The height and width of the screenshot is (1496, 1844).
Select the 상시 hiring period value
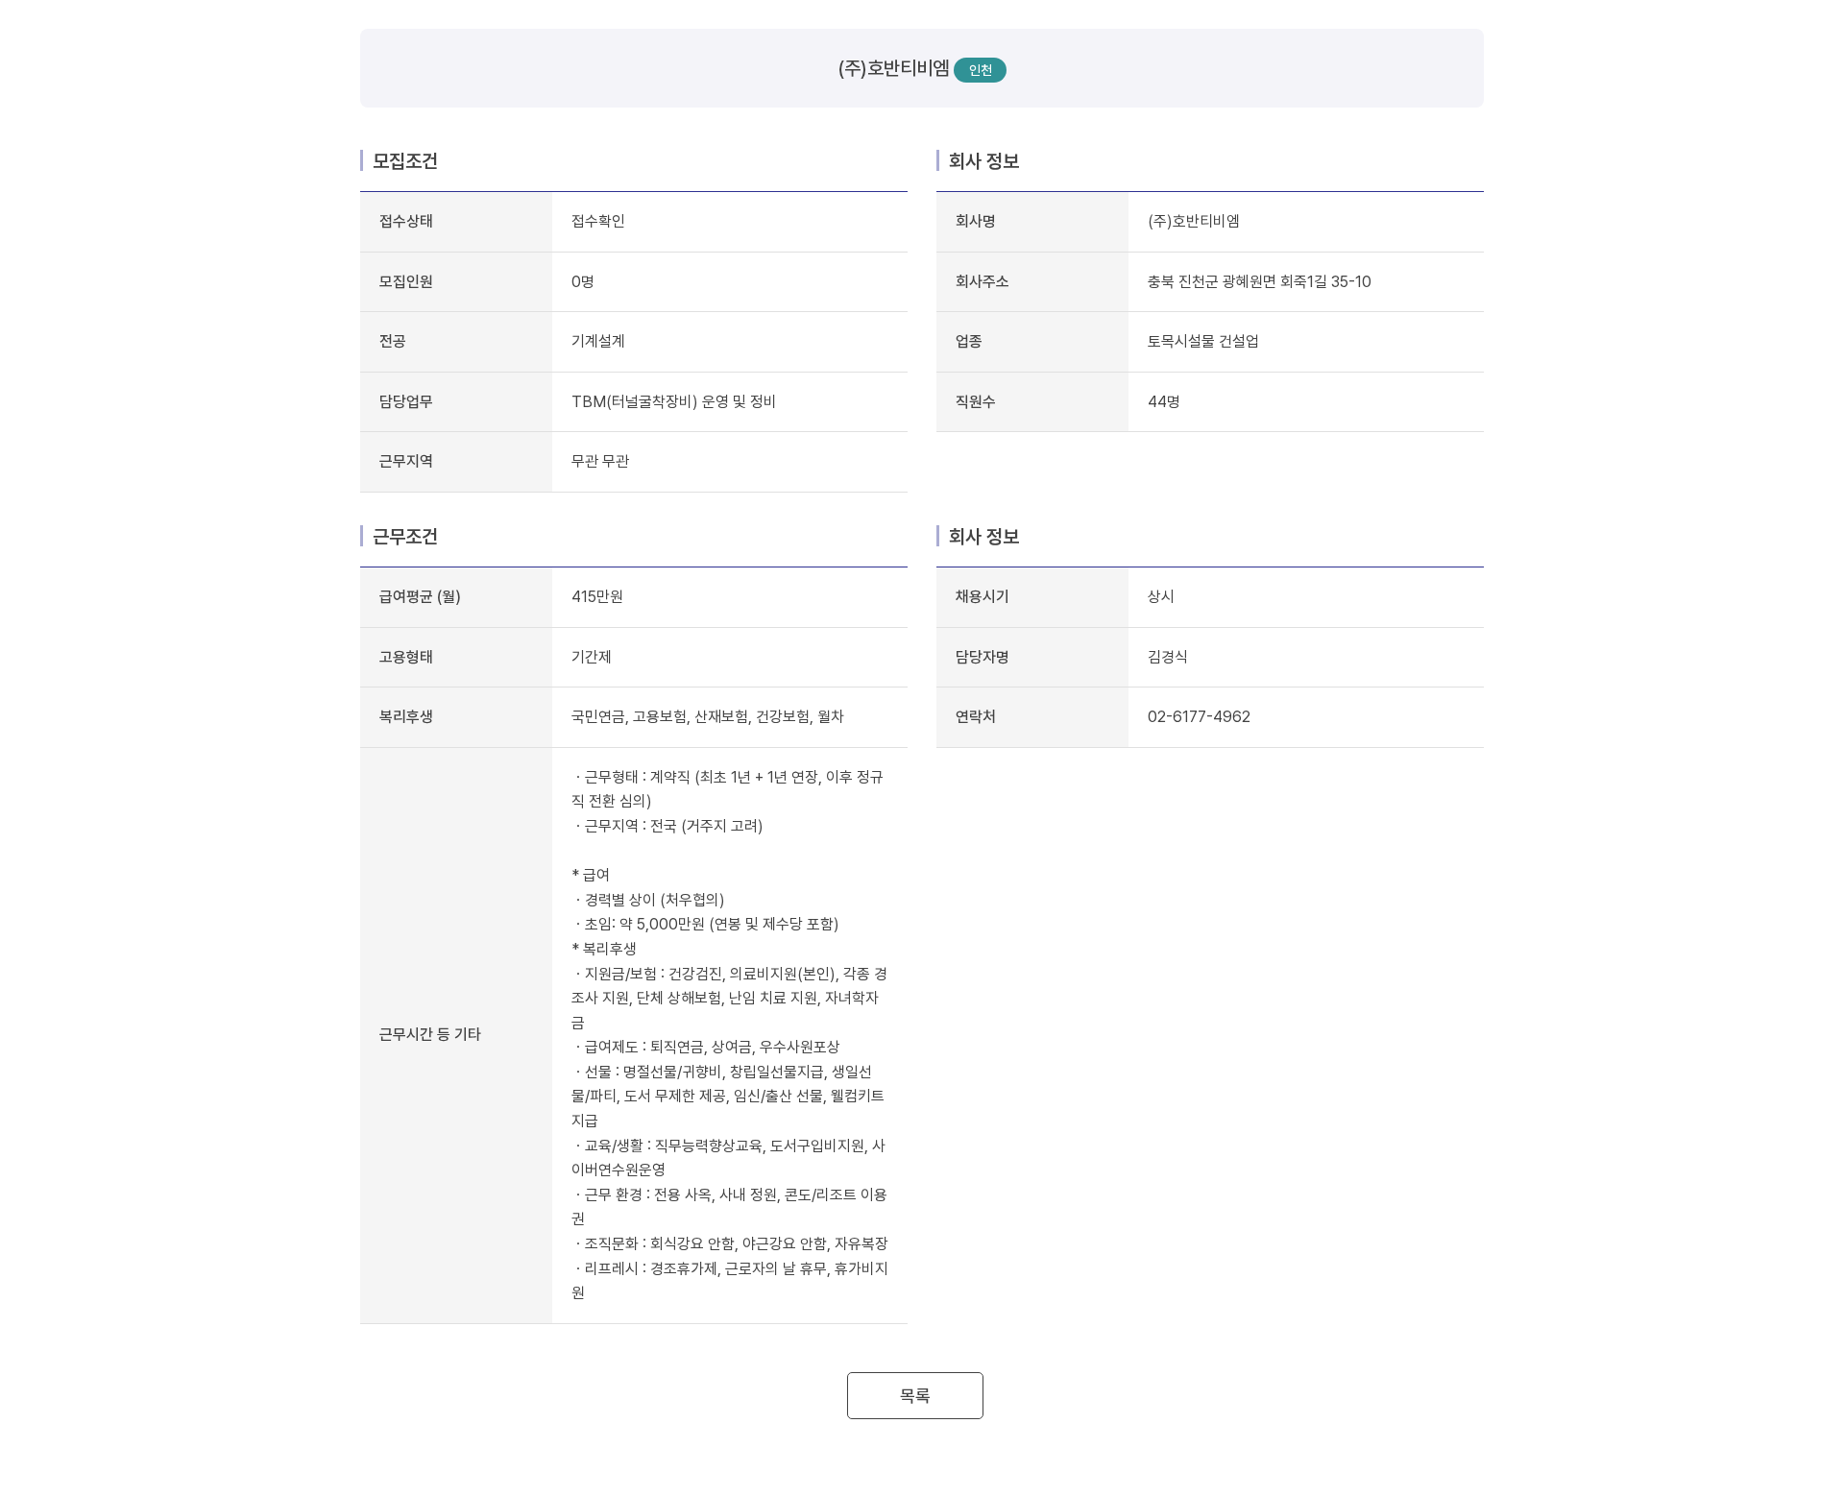(x=1161, y=597)
